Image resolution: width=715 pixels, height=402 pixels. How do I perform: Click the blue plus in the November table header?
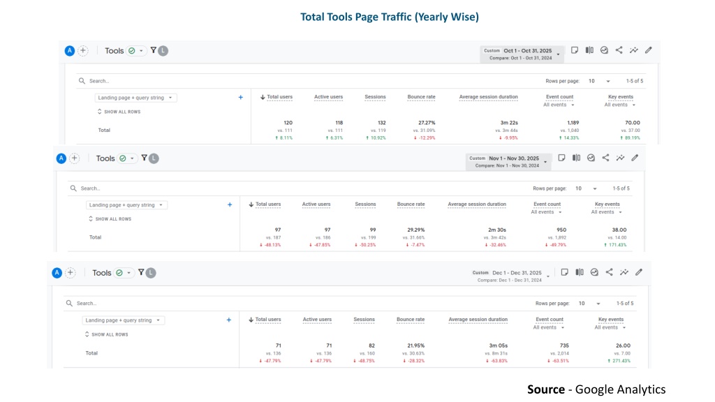[x=230, y=204]
